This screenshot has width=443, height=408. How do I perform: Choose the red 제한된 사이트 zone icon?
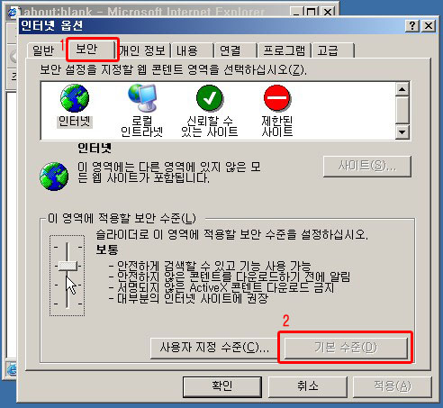277,98
